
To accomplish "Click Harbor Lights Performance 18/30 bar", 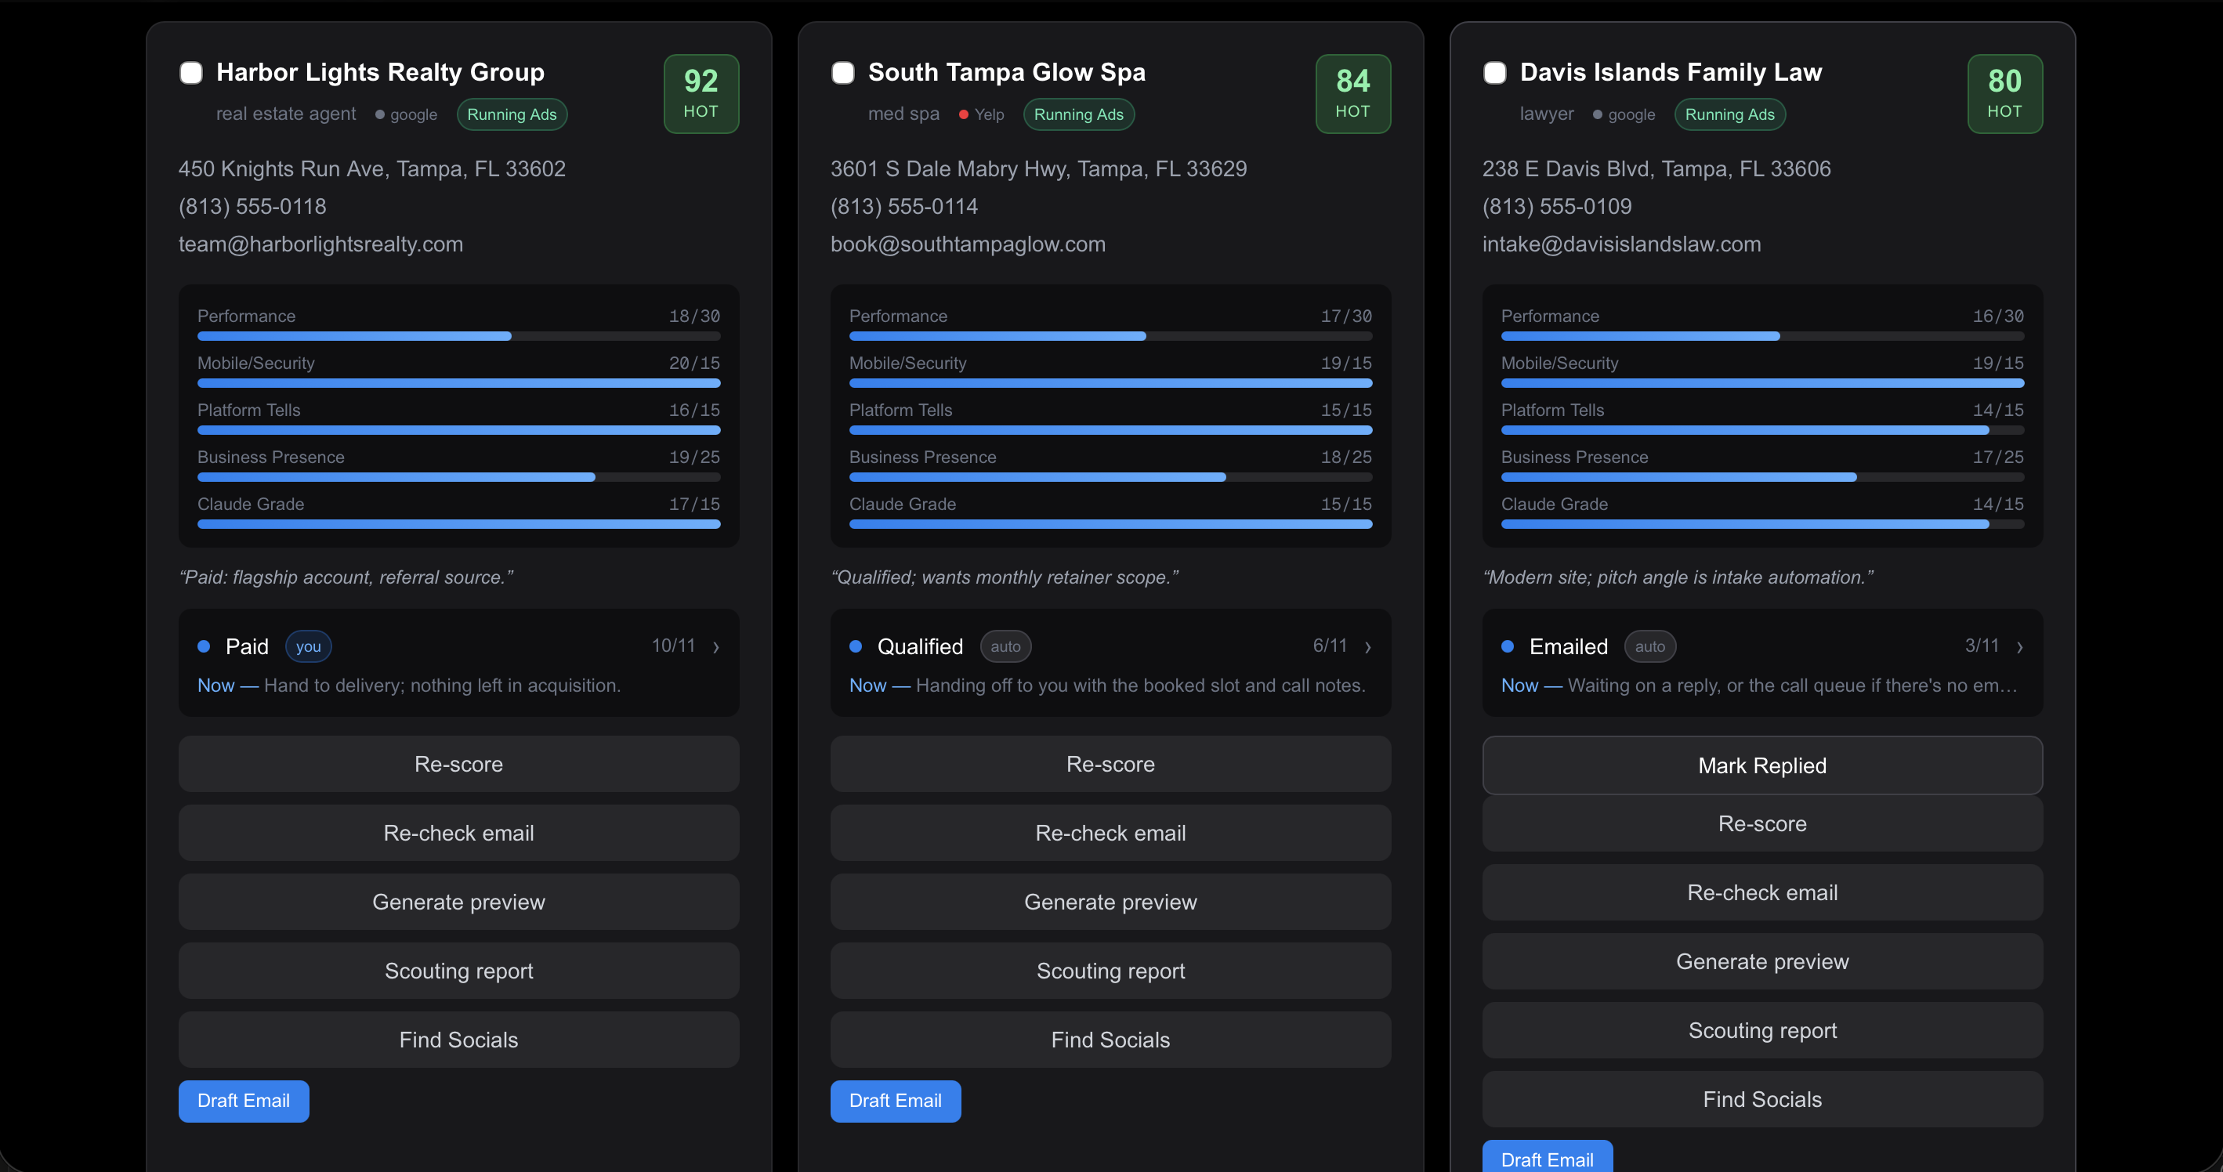I will tap(458, 337).
